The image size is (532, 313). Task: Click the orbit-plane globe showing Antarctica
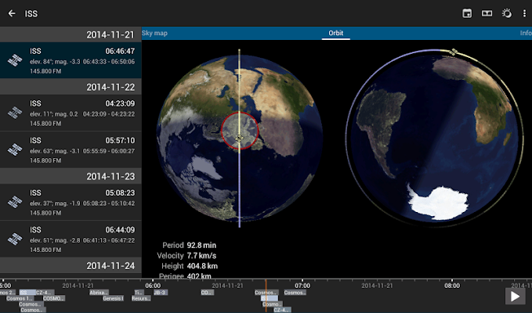[435, 138]
